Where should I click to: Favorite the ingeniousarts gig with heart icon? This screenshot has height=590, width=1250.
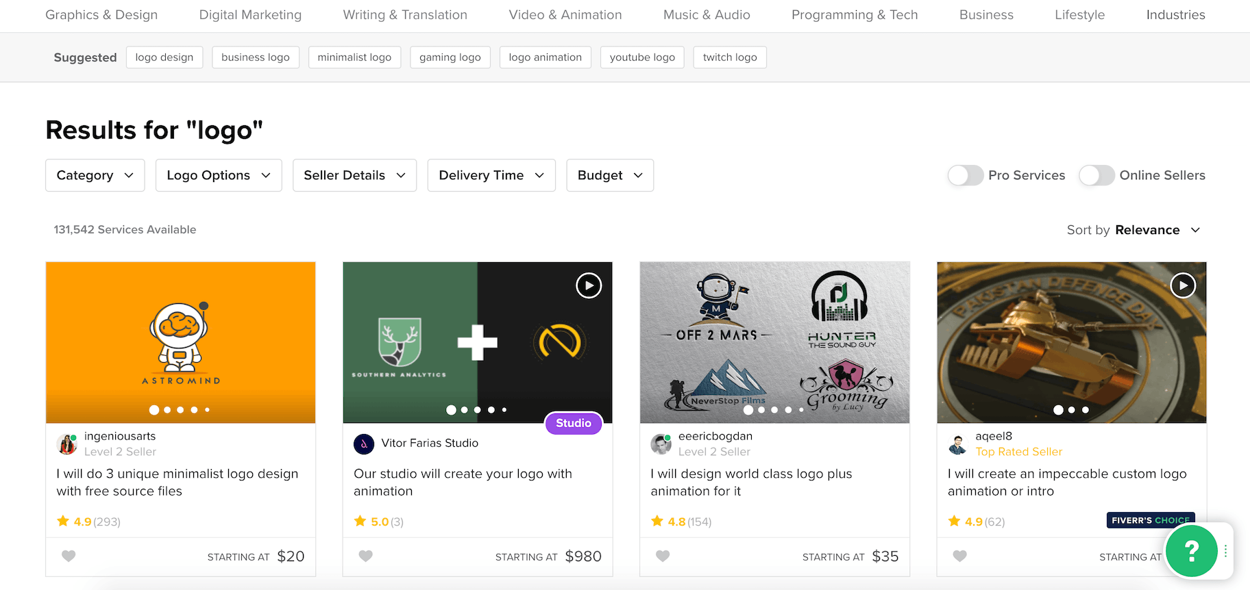coord(69,556)
